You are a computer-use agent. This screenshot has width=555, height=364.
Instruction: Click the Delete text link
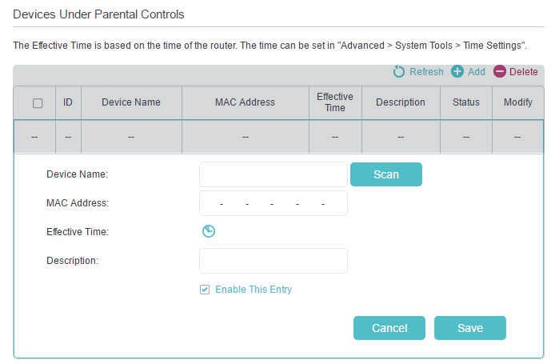click(x=524, y=72)
